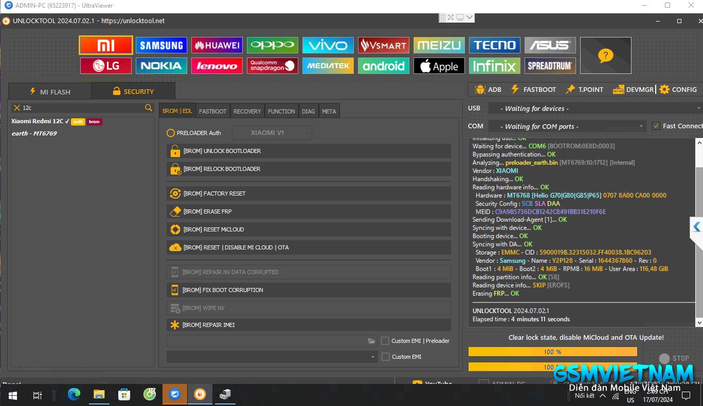The height and width of the screenshot is (406, 703).
Task: Select the OPPO brand icon
Action: coord(273,45)
